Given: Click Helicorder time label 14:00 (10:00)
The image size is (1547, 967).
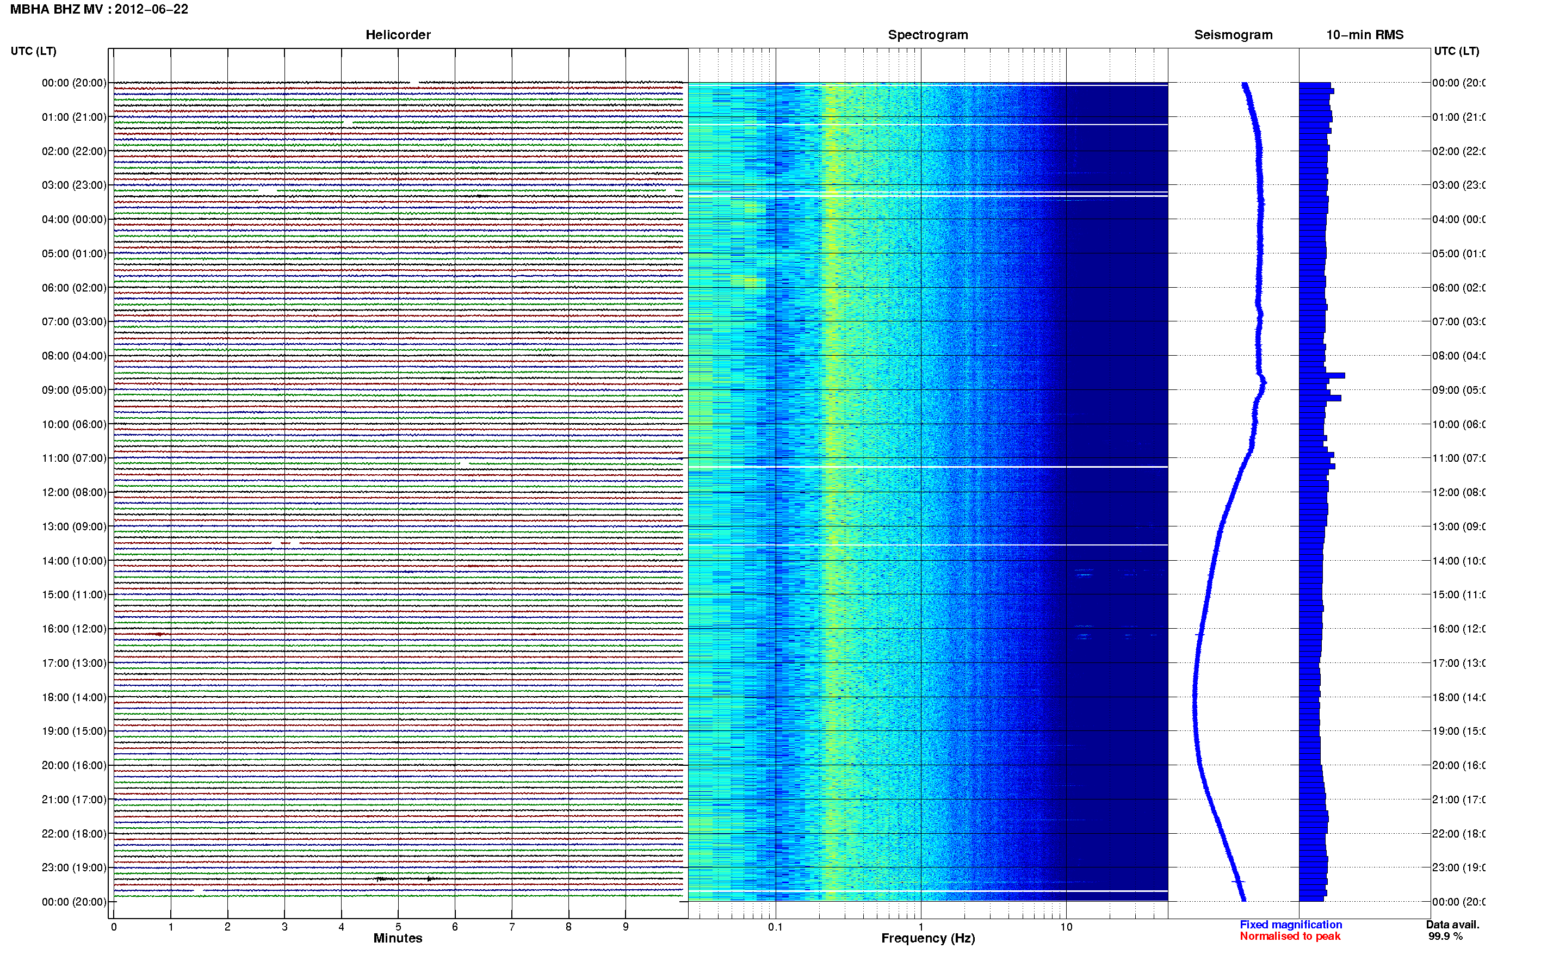Looking at the screenshot, I should coord(74,561).
